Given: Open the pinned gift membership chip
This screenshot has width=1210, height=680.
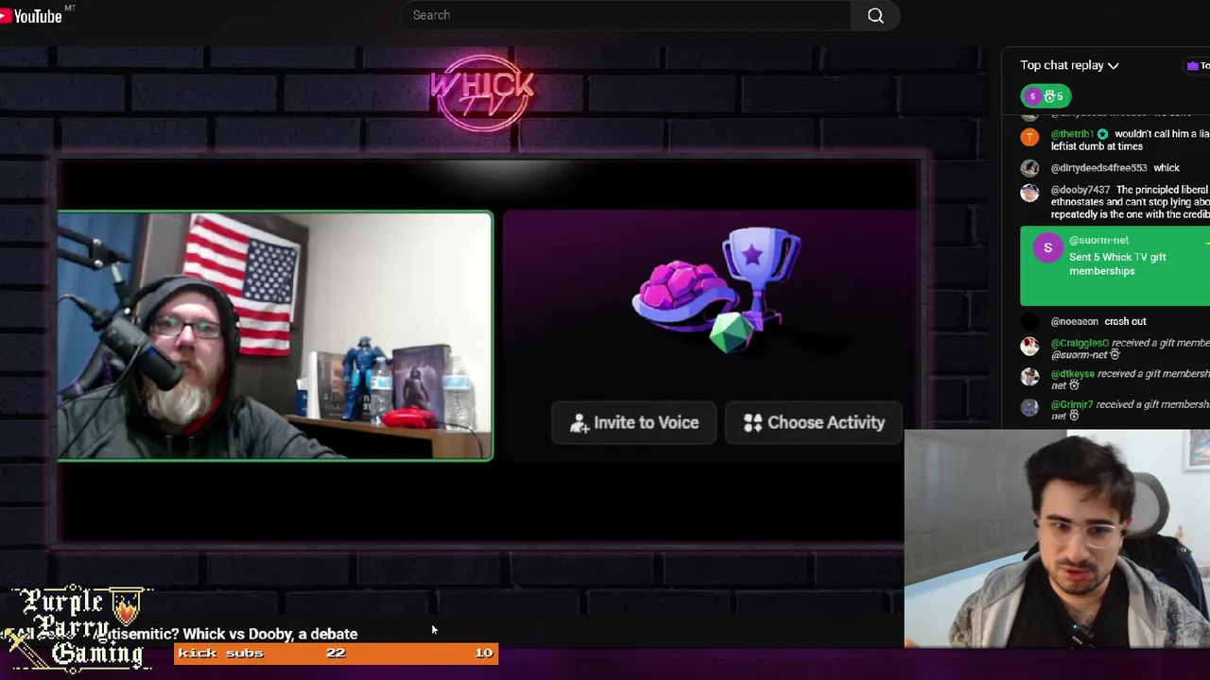Looking at the screenshot, I should pos(1046,96).
